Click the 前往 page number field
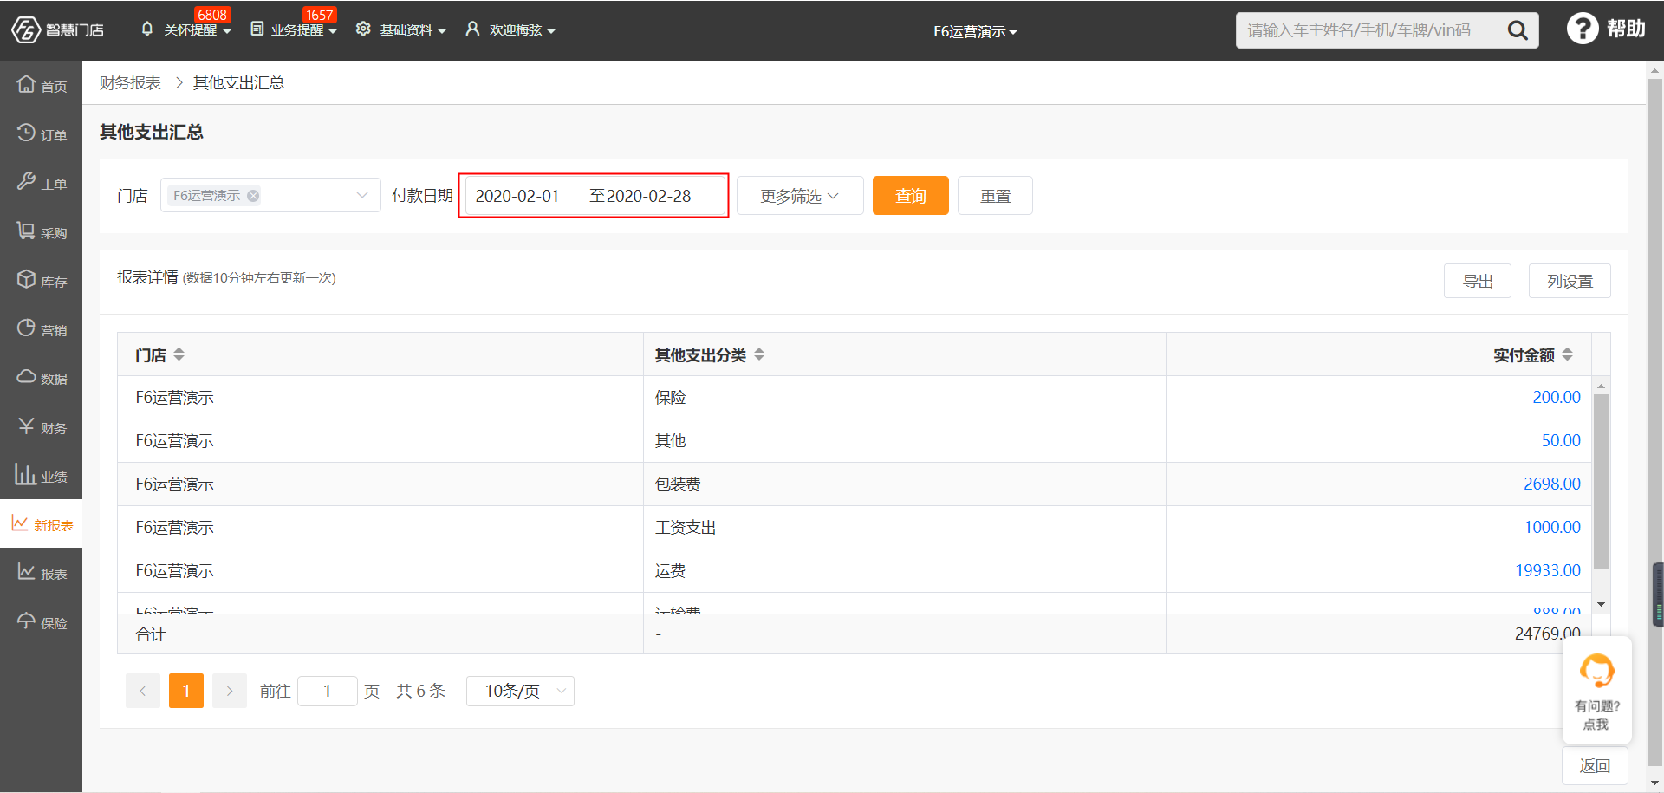Screen dimensions: 1664x793 coord(327,691)
